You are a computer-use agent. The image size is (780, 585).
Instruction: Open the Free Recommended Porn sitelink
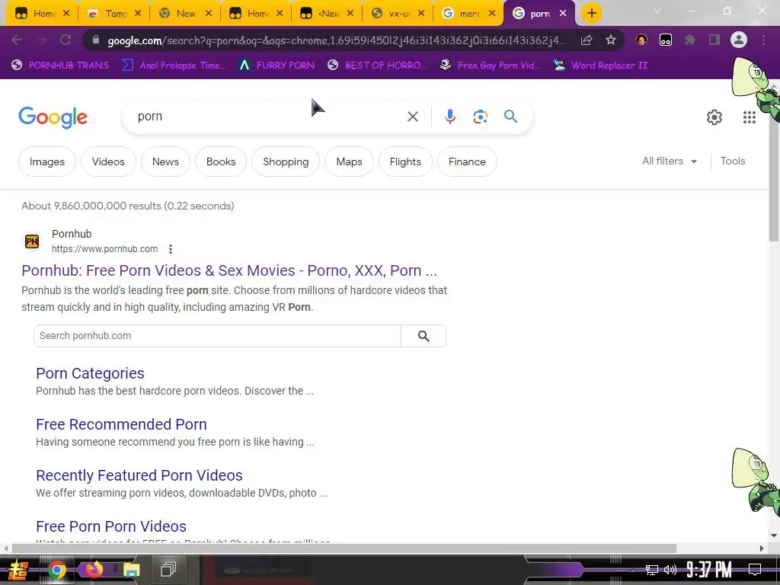point(121,424)
